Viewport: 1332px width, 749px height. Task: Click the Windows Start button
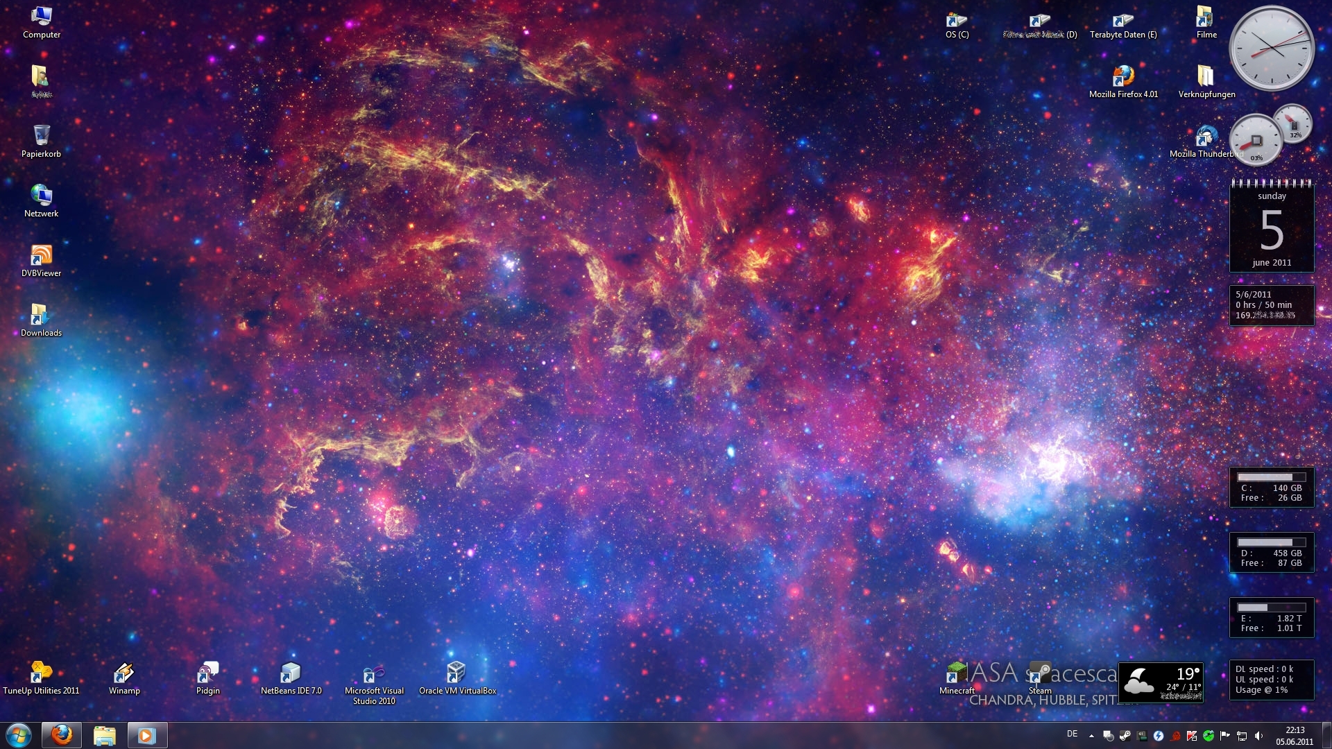point(19,735)
